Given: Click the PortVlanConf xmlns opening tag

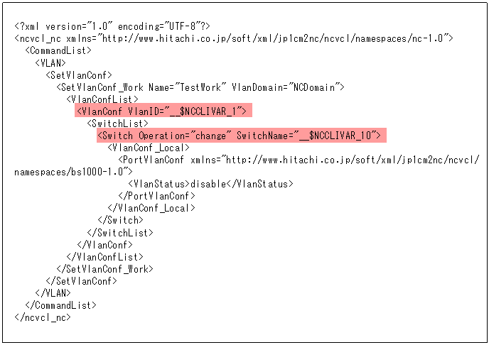Looking at the screenshot, I should (x=299, y=160).
